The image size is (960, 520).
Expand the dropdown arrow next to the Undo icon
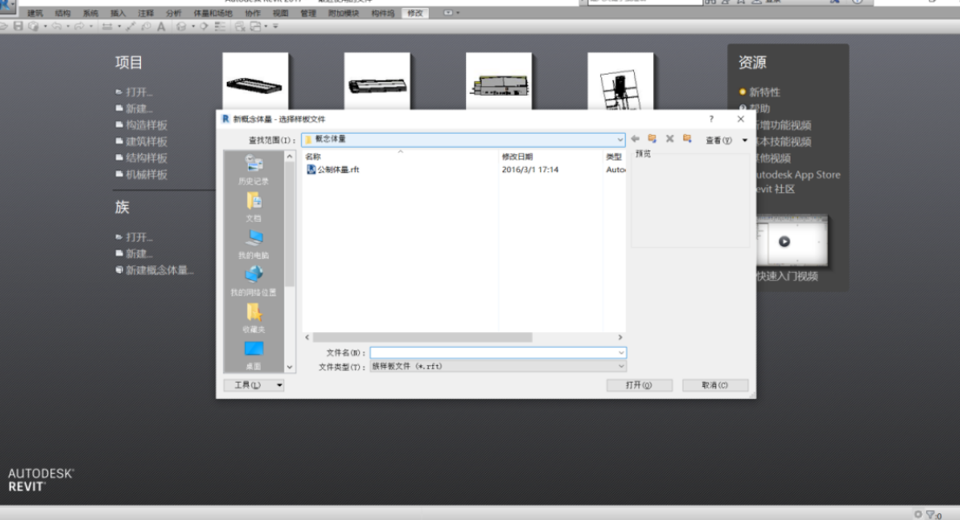(x=67, y=26)
